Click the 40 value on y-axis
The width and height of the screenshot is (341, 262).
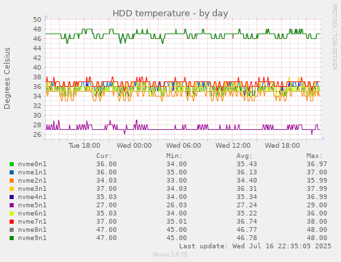pos(37,68)
